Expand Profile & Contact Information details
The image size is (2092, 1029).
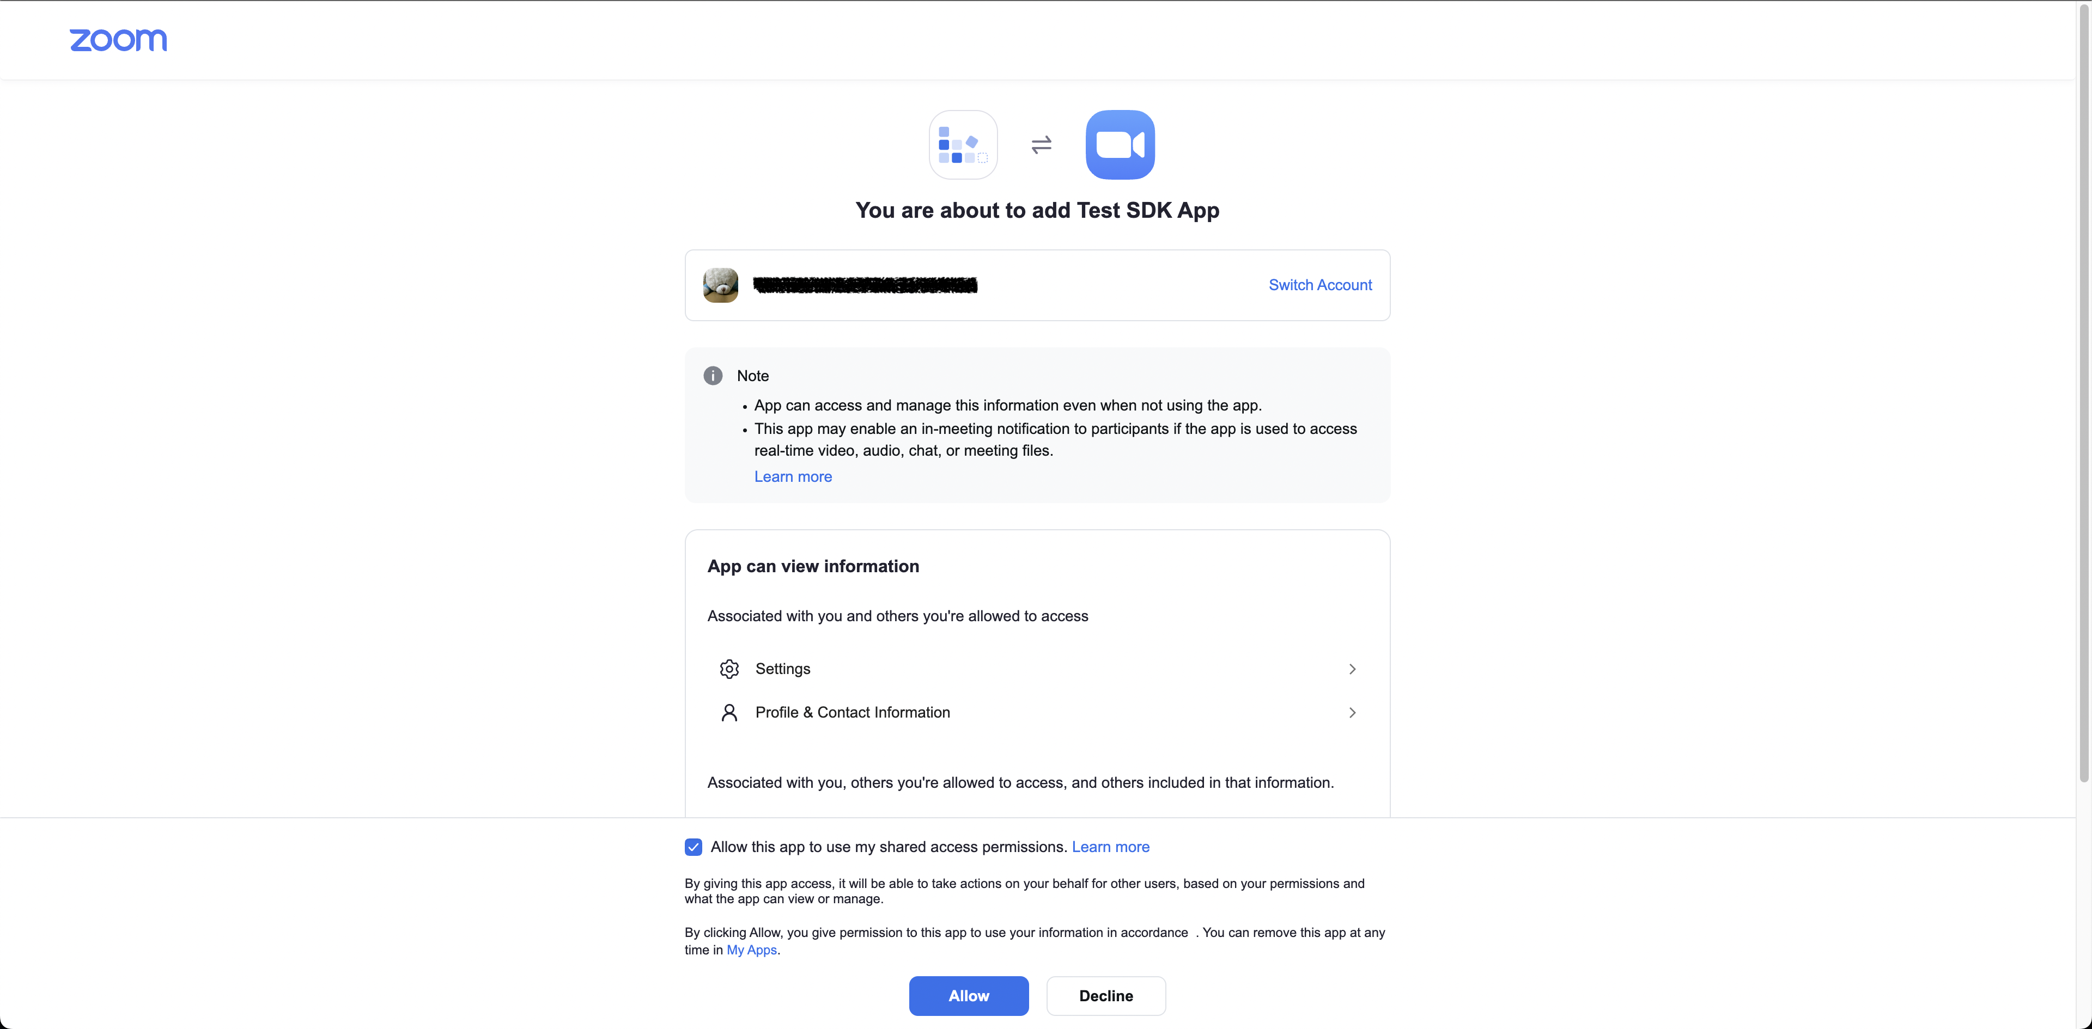pyautogui.click(x=1352, y=713)
